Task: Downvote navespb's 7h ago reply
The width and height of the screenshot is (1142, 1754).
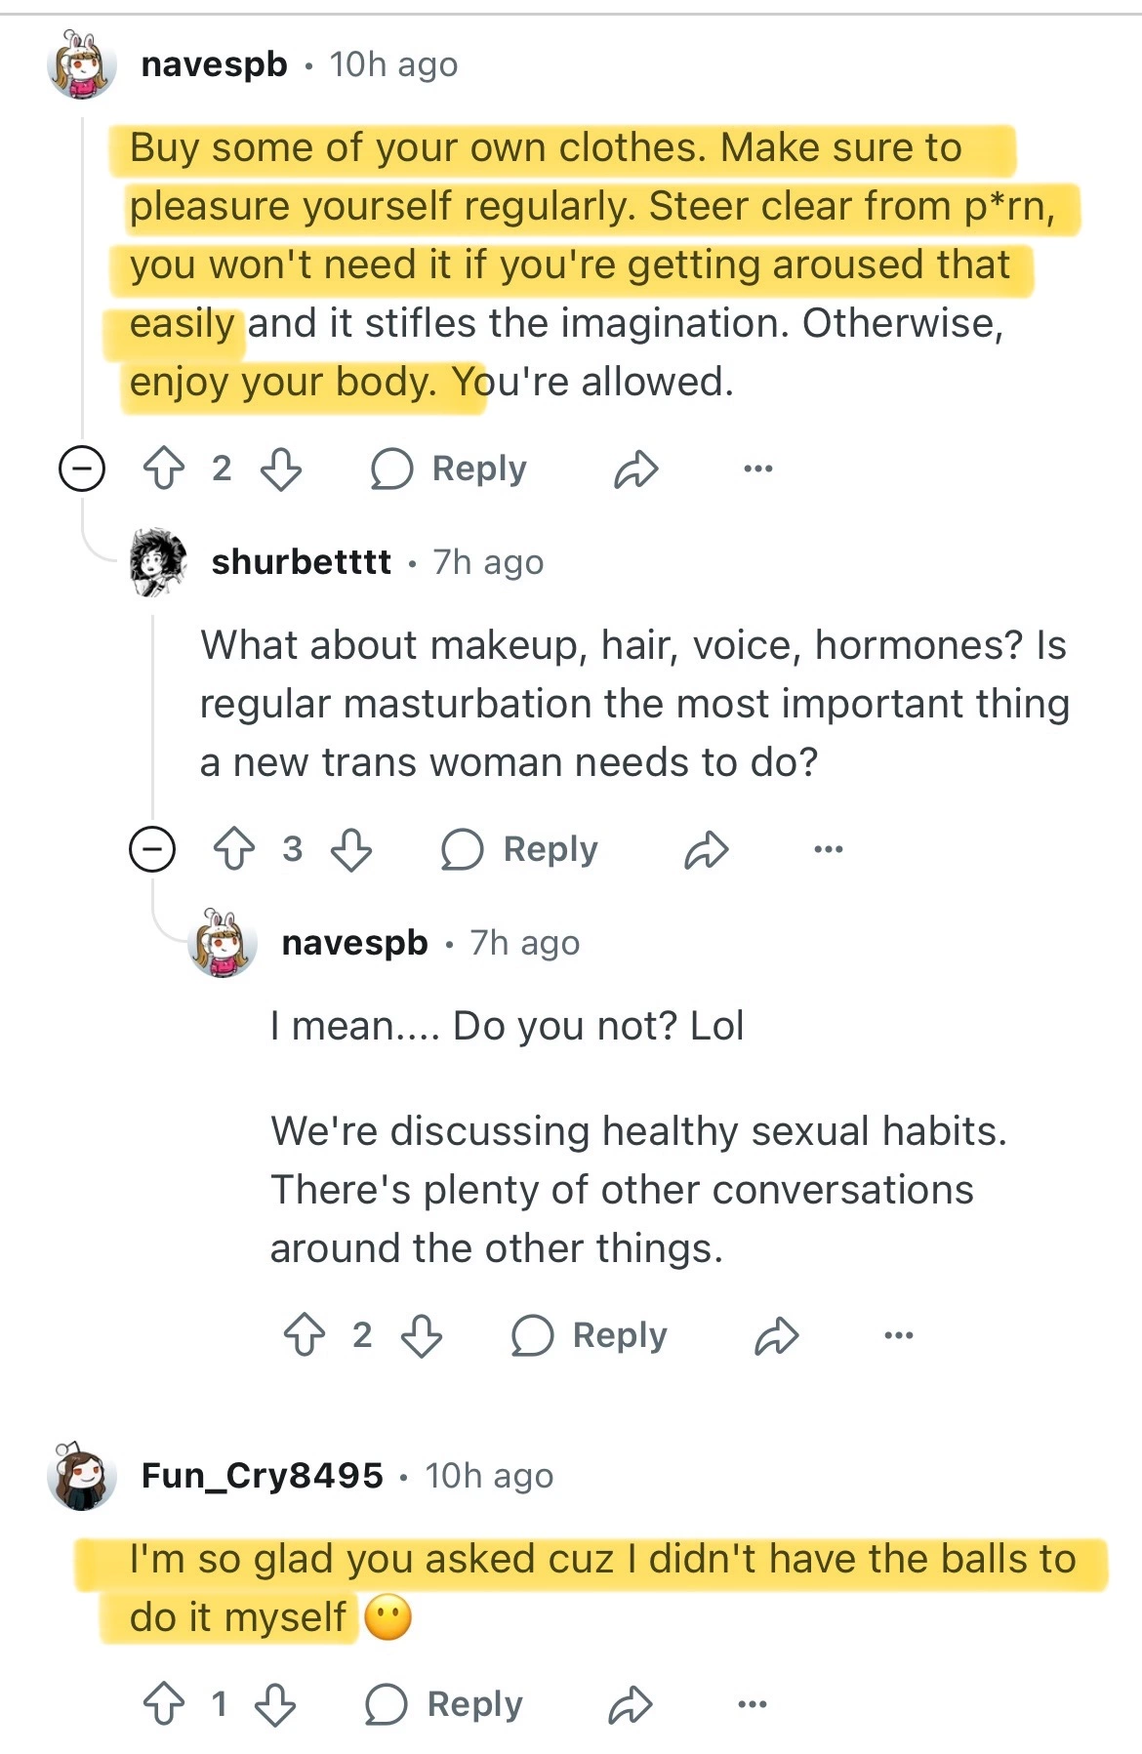Action: pyautogui.click(x=422, y=1335)
